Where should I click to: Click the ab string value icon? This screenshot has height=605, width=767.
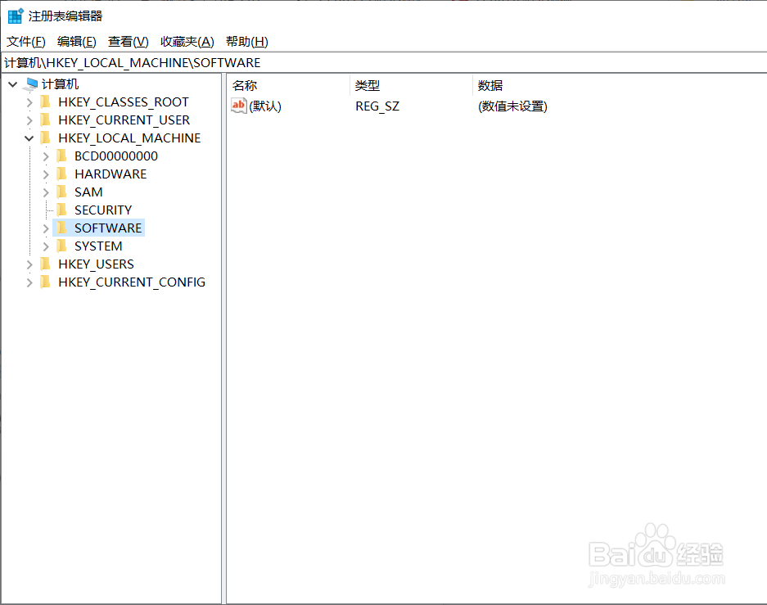[239, 106]
